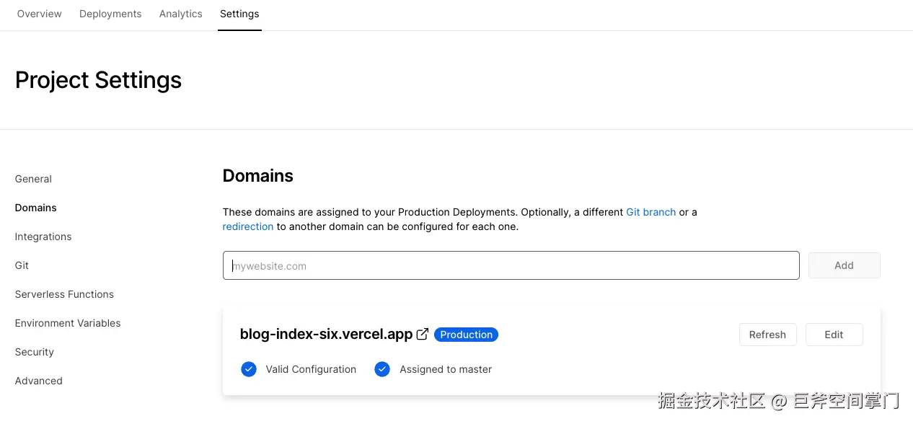Select Domains in the sidebar
This screenshot has height=424, width=913.
click(x=36, y=208)
